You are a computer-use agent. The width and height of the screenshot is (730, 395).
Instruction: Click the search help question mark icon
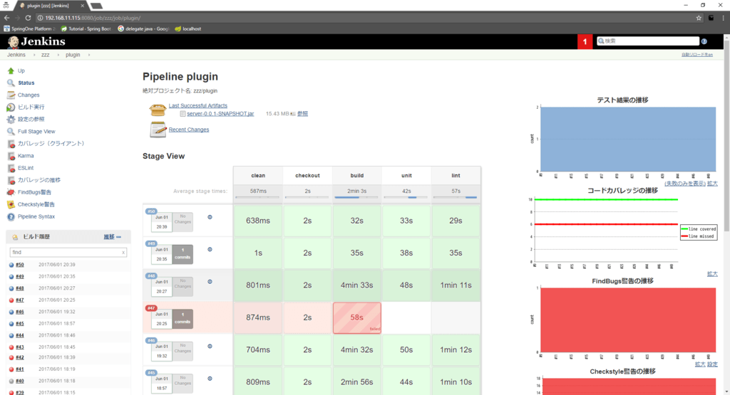tap(704, 41)
